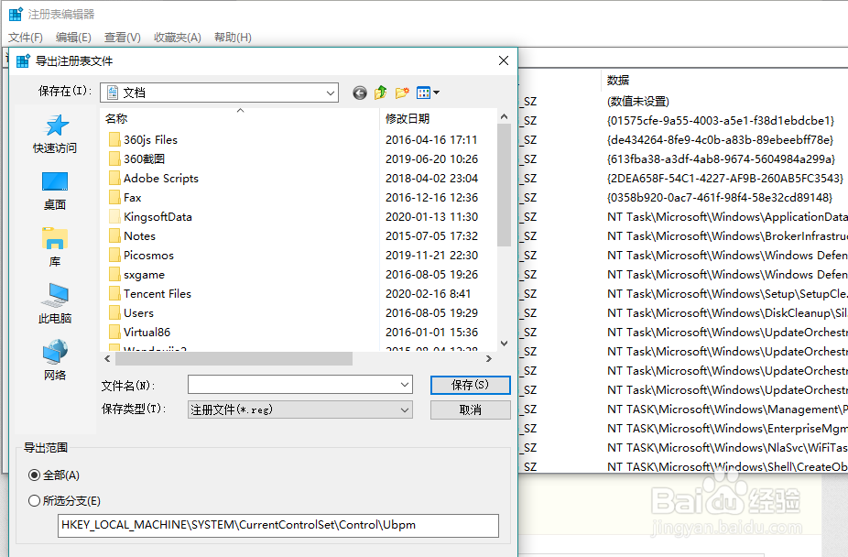Screen dimensions: 848x557
Task: Click the Registry Editor app icon in title bar
Action: click(16, 14)
